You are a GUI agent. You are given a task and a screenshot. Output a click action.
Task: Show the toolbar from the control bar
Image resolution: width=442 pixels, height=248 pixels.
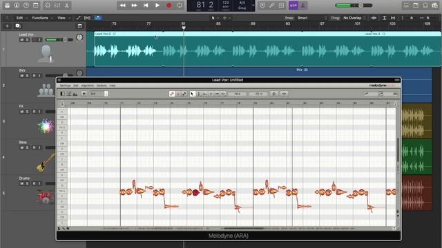[x=36, y=6]
